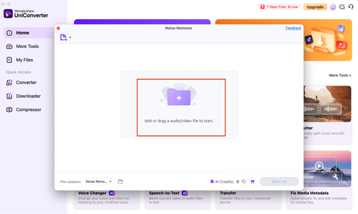Open the Feedback link
The image size is (358, 214).
point(293,28)
